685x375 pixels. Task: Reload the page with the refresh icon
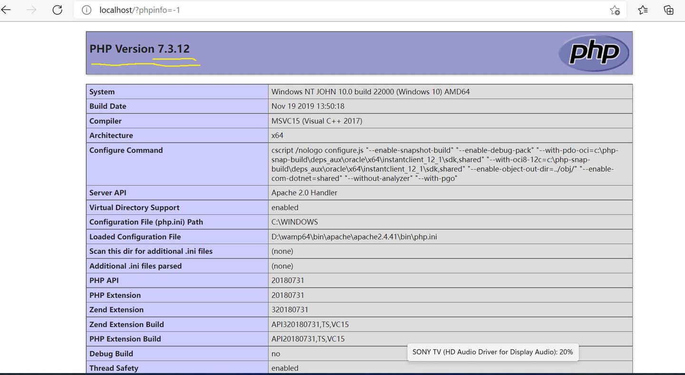(x=57, y=10)
